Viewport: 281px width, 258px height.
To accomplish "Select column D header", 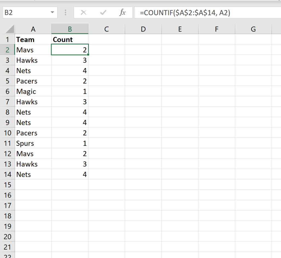I will point(143,29).
